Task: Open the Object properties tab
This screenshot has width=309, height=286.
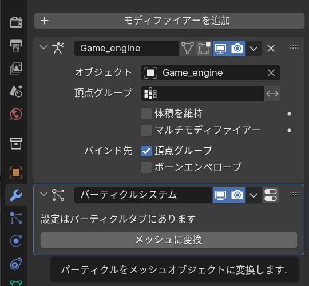Action: click(x=16, y=172)
